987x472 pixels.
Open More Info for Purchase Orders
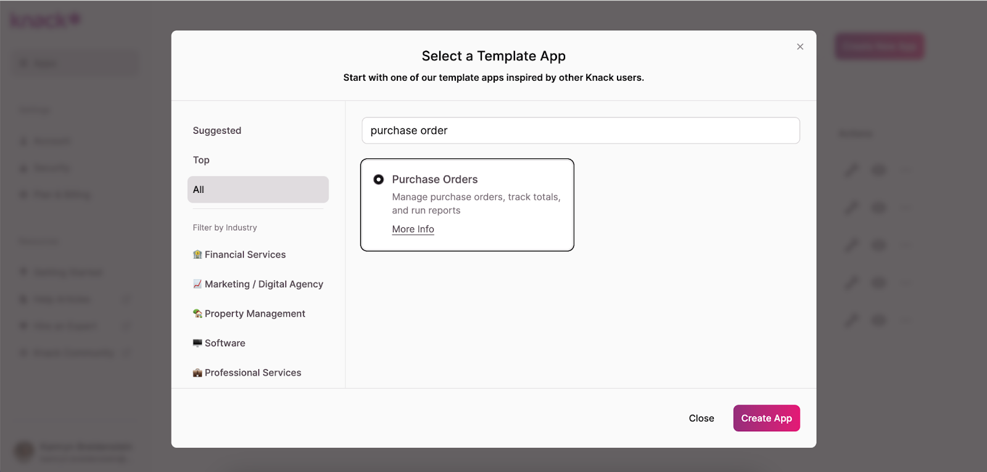pos(413,229)
